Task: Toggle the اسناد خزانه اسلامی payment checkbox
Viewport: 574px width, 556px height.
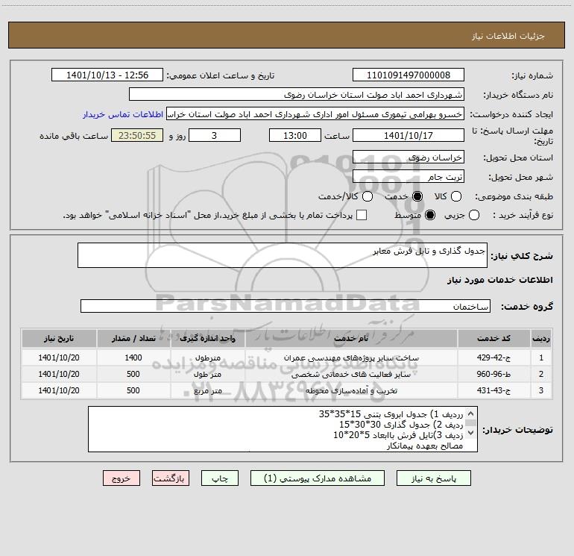Action: pyautogui.click(x=362, y=215)
